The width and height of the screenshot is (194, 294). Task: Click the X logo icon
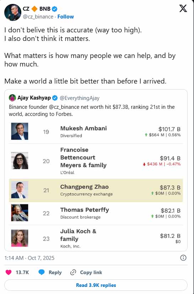(183, 9)
